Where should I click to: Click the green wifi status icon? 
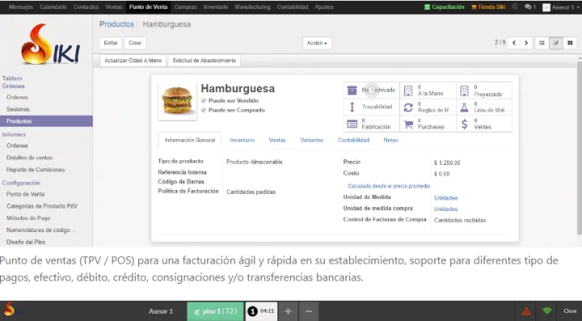[x=546, y=311]
